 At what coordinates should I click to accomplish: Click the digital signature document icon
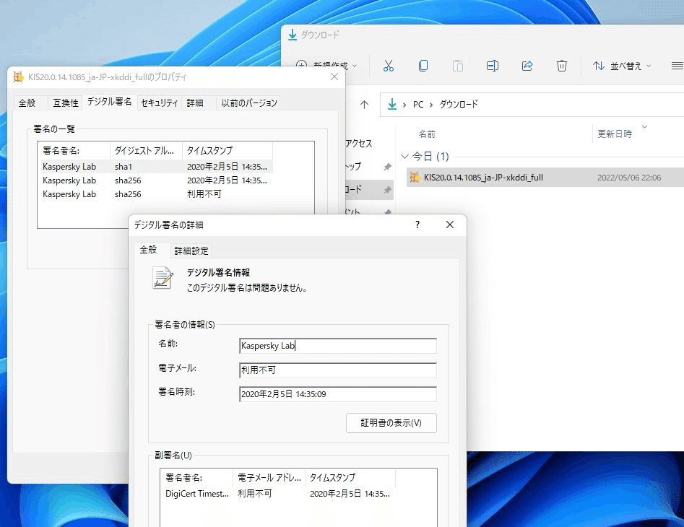tap(163, 278)
